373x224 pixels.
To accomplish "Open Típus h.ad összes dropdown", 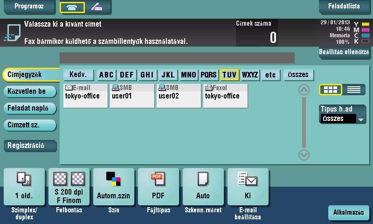I will pyautogui.click(x=342, y=114).
